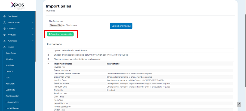Go to All sales page
246x111 pixels.
click(9, 59)
